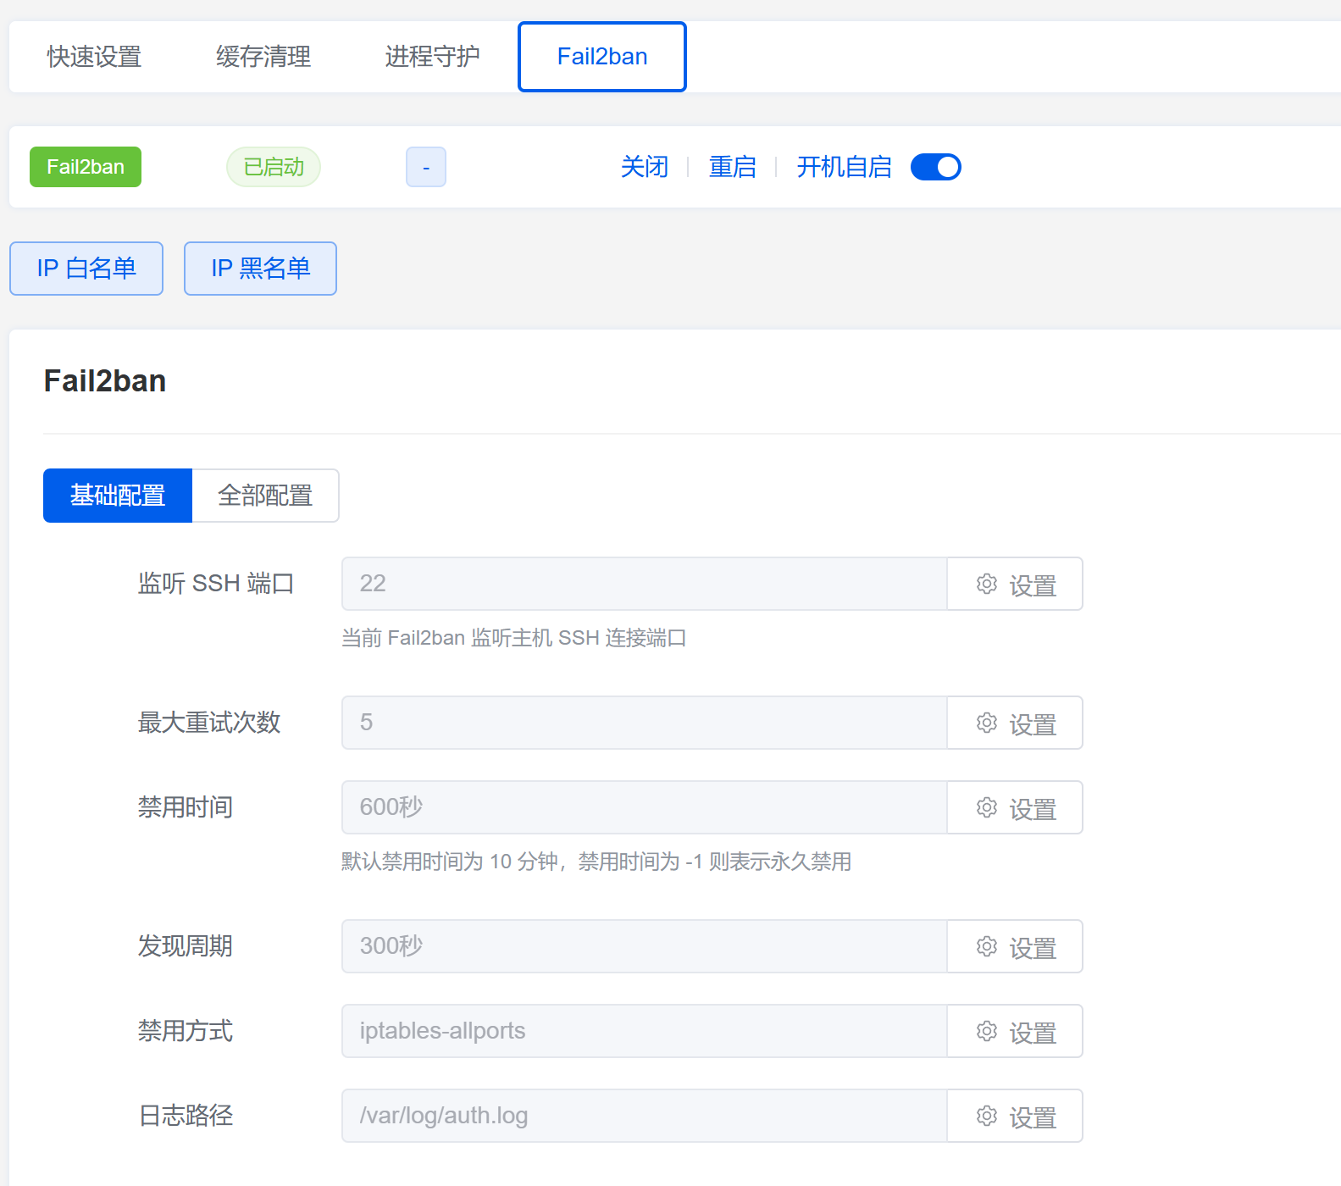Viewport: 1341px width, 1186px height.
Task: Select the 基础配置 tab
Action: pos(118,496)
